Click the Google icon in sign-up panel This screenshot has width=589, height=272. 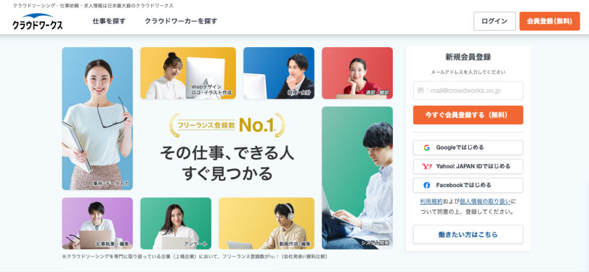(x=427, y=147)
